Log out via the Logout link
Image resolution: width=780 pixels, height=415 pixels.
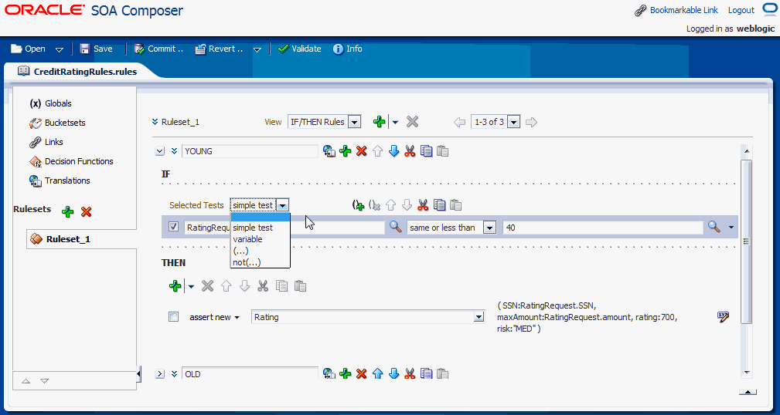click(x=741, y=10)
